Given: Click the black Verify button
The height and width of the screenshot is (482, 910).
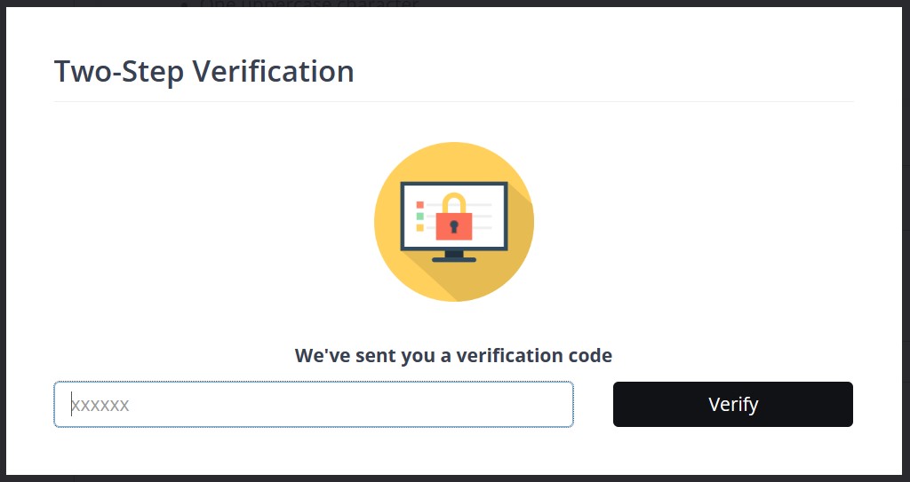Looking at the screenshot, I should pyautogui.click(x=732, y=404).
